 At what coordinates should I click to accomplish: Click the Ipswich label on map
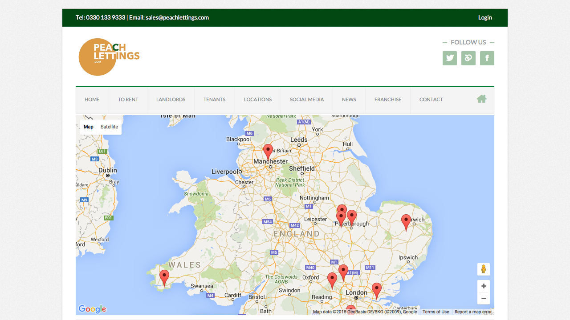408,257
